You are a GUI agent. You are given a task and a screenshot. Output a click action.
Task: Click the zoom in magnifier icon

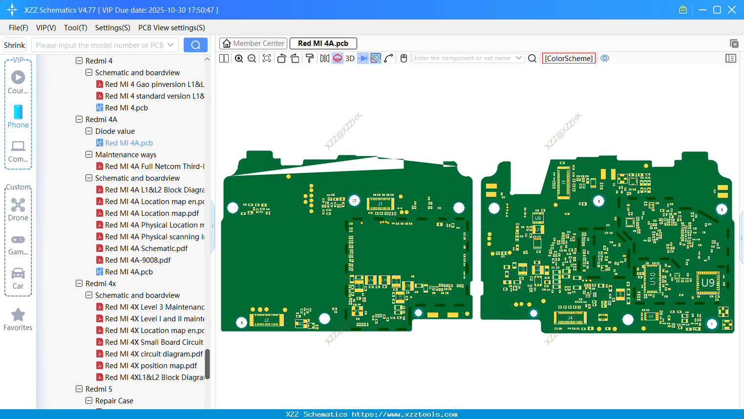(239, 59)
